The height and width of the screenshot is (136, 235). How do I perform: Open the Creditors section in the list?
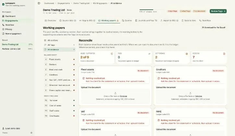[59, 75]
